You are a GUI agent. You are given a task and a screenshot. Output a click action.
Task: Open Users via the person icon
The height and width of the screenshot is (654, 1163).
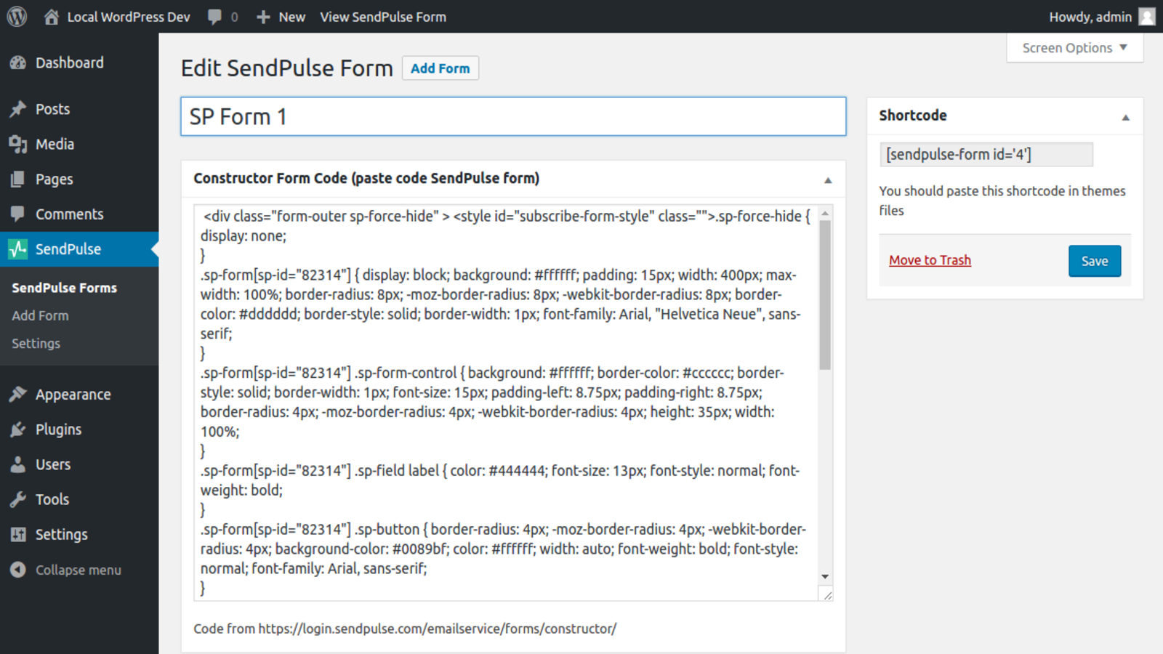19,464
